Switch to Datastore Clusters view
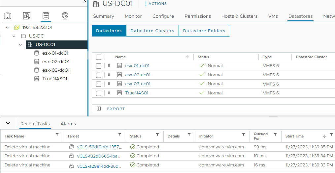 (152, 31)
